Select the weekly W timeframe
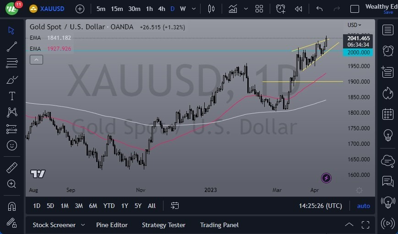This screenshot has height=234, width=398. click(183, 9)
